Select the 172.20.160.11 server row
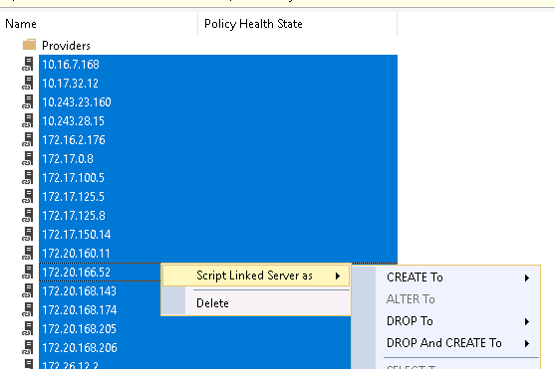 coord(218,254)
